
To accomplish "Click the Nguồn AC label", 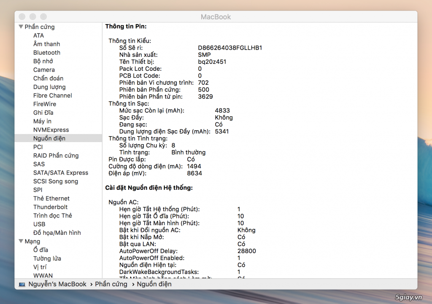I will click(124, 202).
